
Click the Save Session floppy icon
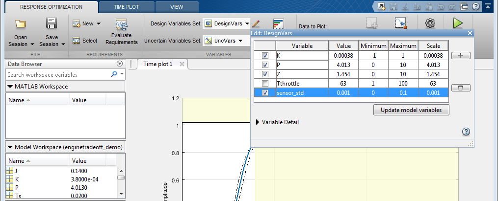tap(51, 24)
